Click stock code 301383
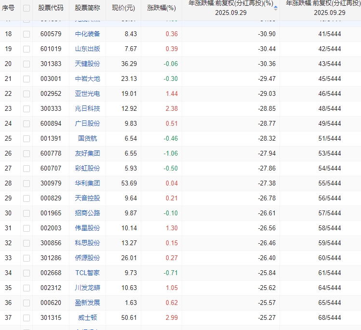The image size is (361, 330). tap(51, 64)
